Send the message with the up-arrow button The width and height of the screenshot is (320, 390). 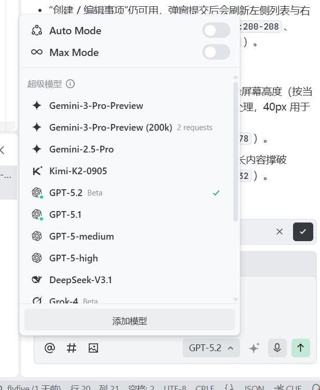point(301,348)
